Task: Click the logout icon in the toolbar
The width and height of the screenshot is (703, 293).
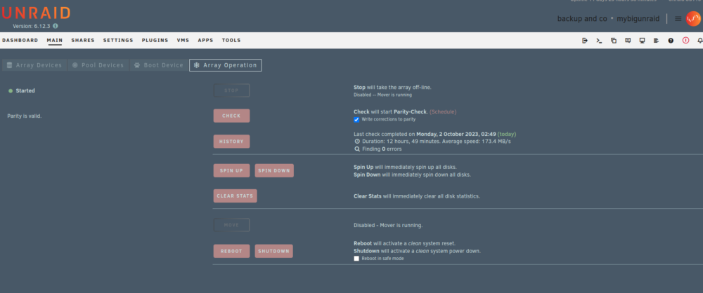Action: click(x=585, y=40)
